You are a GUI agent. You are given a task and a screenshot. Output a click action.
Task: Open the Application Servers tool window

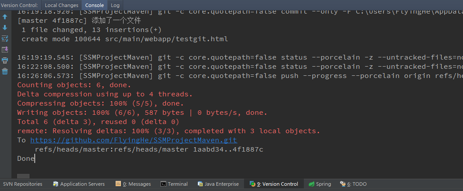[79, 184]
